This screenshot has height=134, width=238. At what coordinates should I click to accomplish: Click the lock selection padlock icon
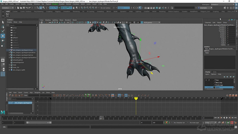pyautogui.click(x=73, y=8)
